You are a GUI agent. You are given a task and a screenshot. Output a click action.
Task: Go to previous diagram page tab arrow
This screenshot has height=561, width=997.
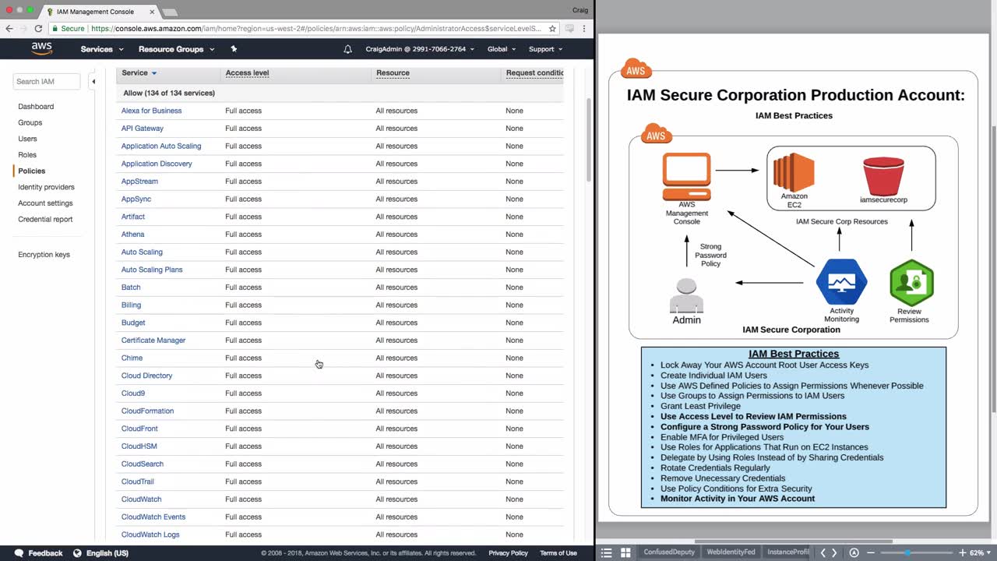point(823,553)
